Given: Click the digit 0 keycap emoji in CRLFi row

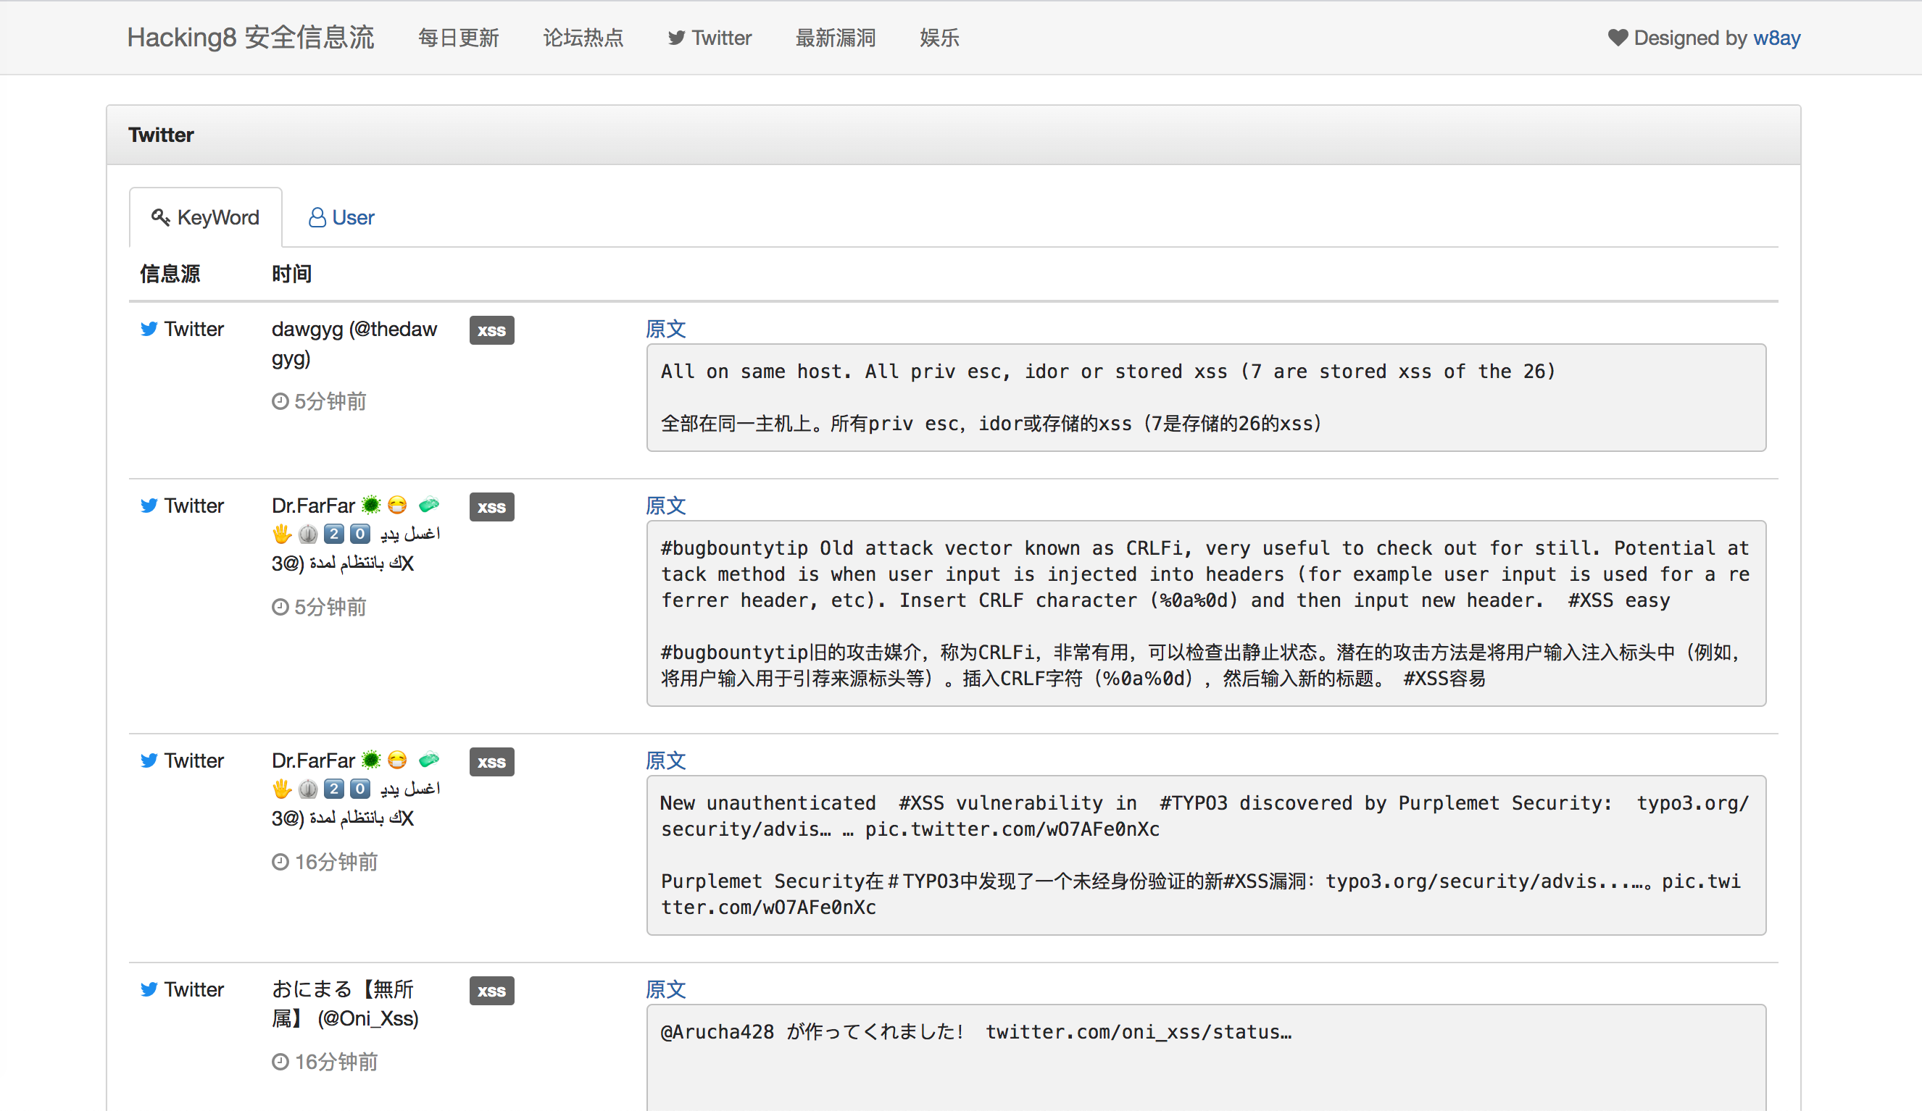Looking at the screenshot, I should click(360, 534).
